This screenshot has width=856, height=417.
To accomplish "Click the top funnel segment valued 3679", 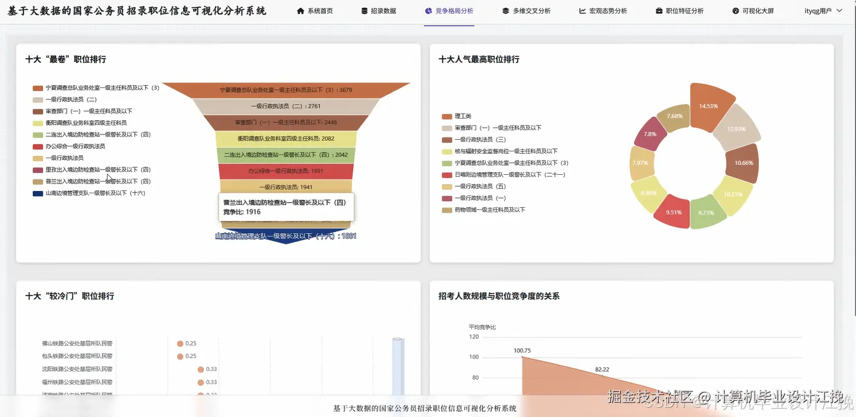I will [286, 90].
